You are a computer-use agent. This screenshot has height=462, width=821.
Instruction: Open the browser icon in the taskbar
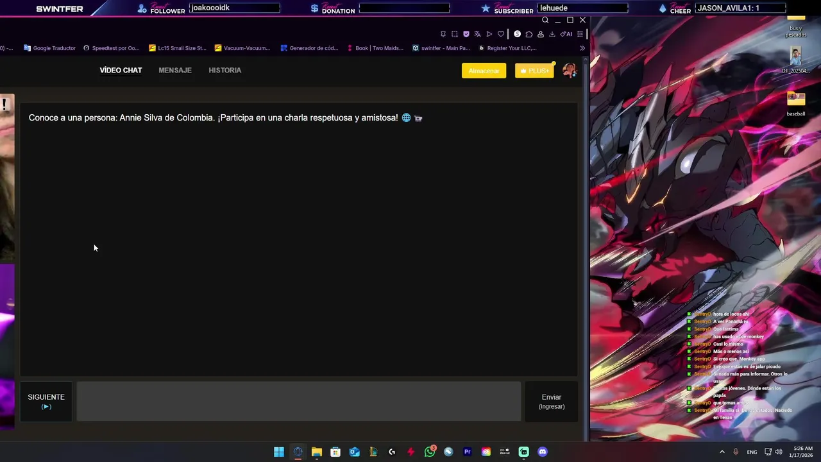click(298, 452)
